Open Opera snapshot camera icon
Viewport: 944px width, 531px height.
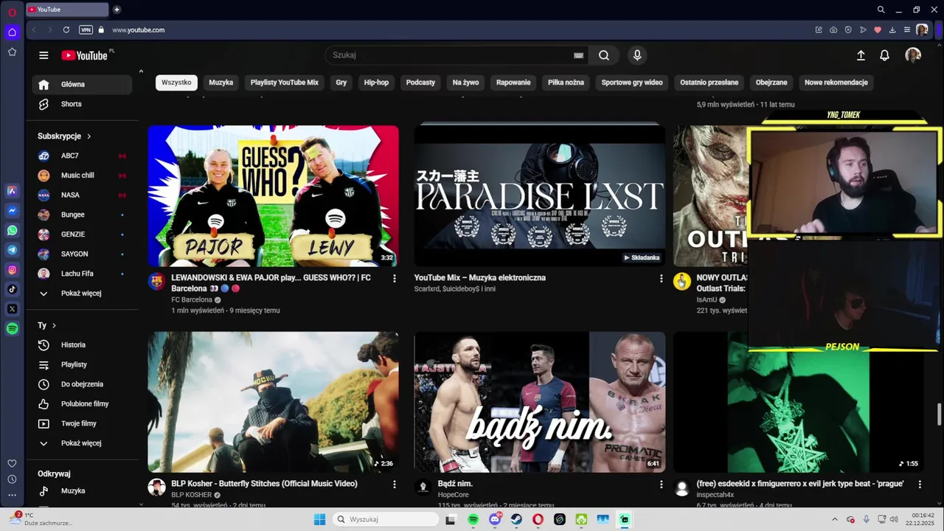(x=833, y=29)
